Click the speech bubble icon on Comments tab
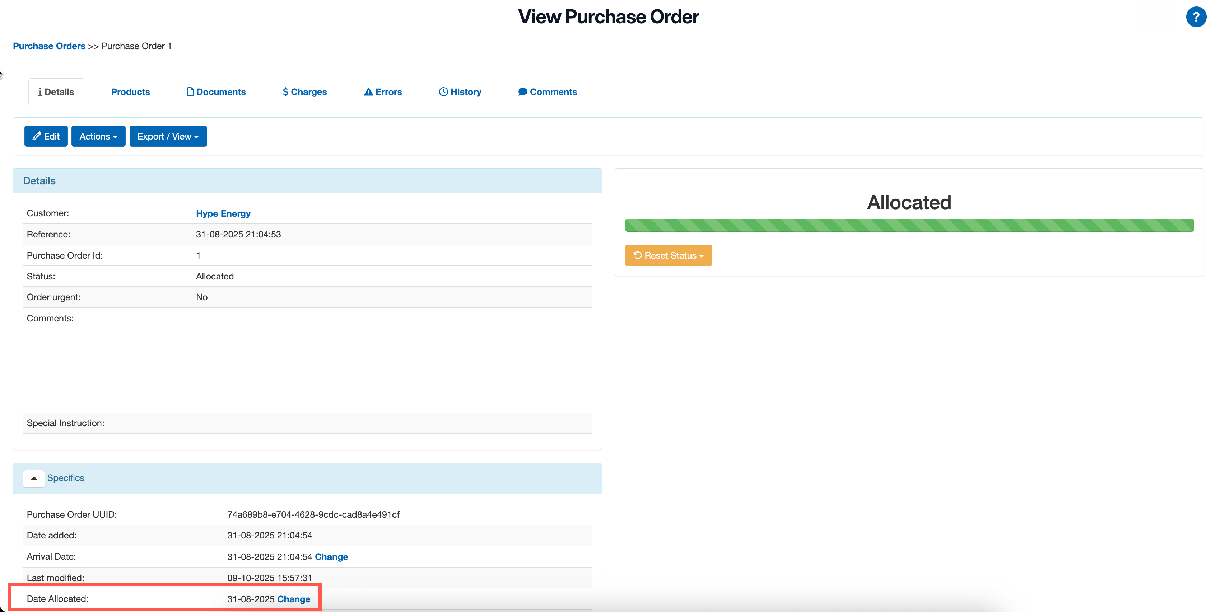The image size is (1215, 612). pyautogui.click(x=523, y=92)
